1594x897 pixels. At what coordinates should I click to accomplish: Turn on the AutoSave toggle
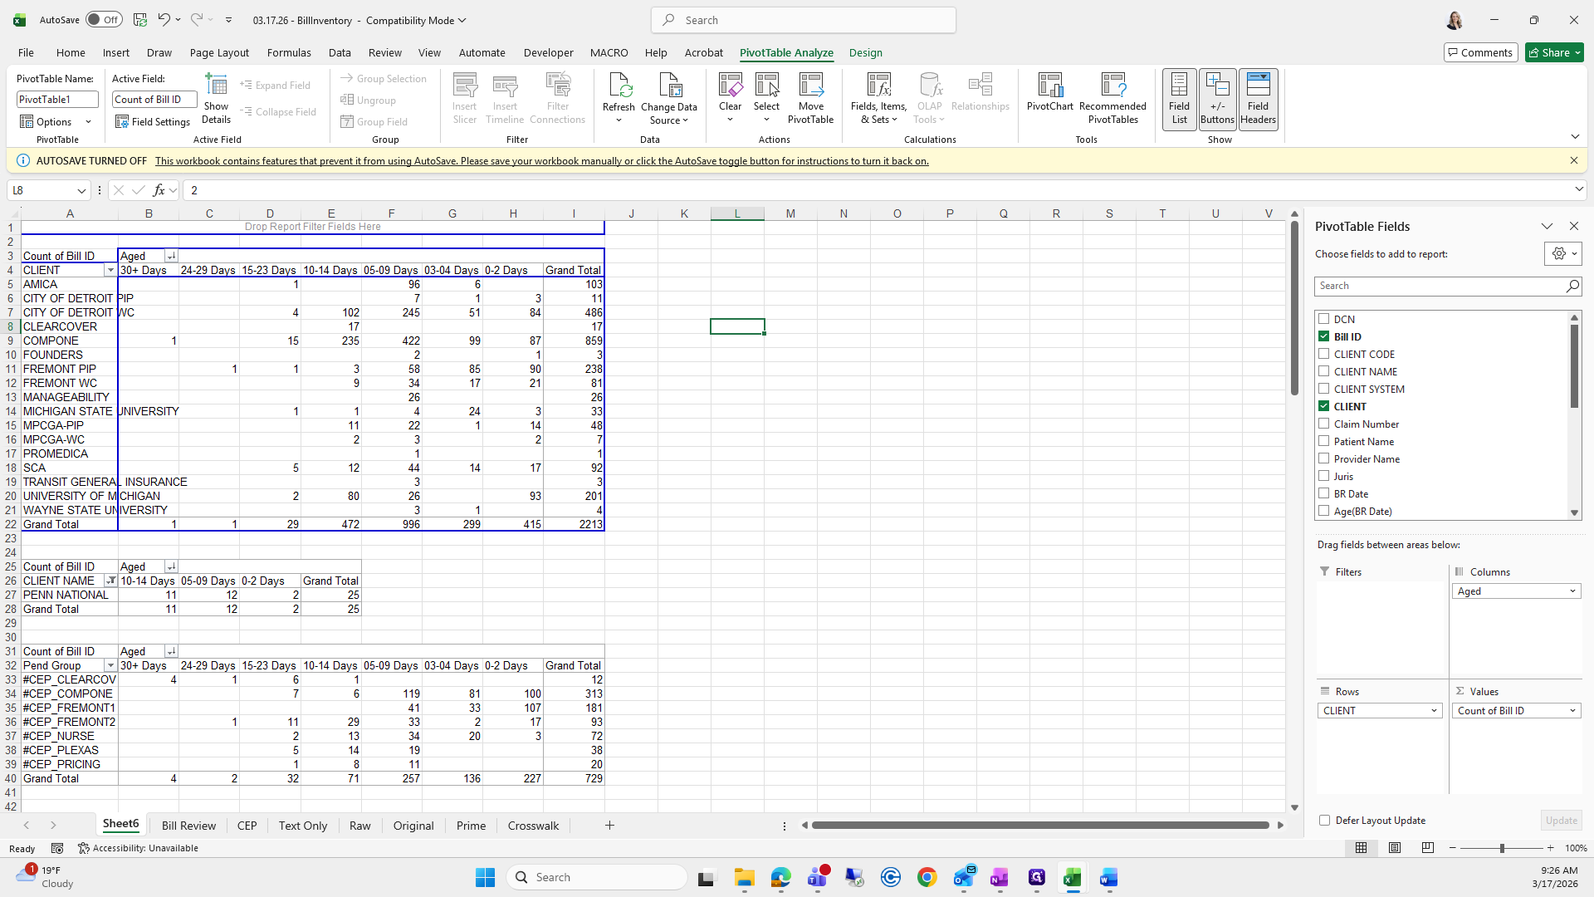pyautogui.click(x=104, y=20)
